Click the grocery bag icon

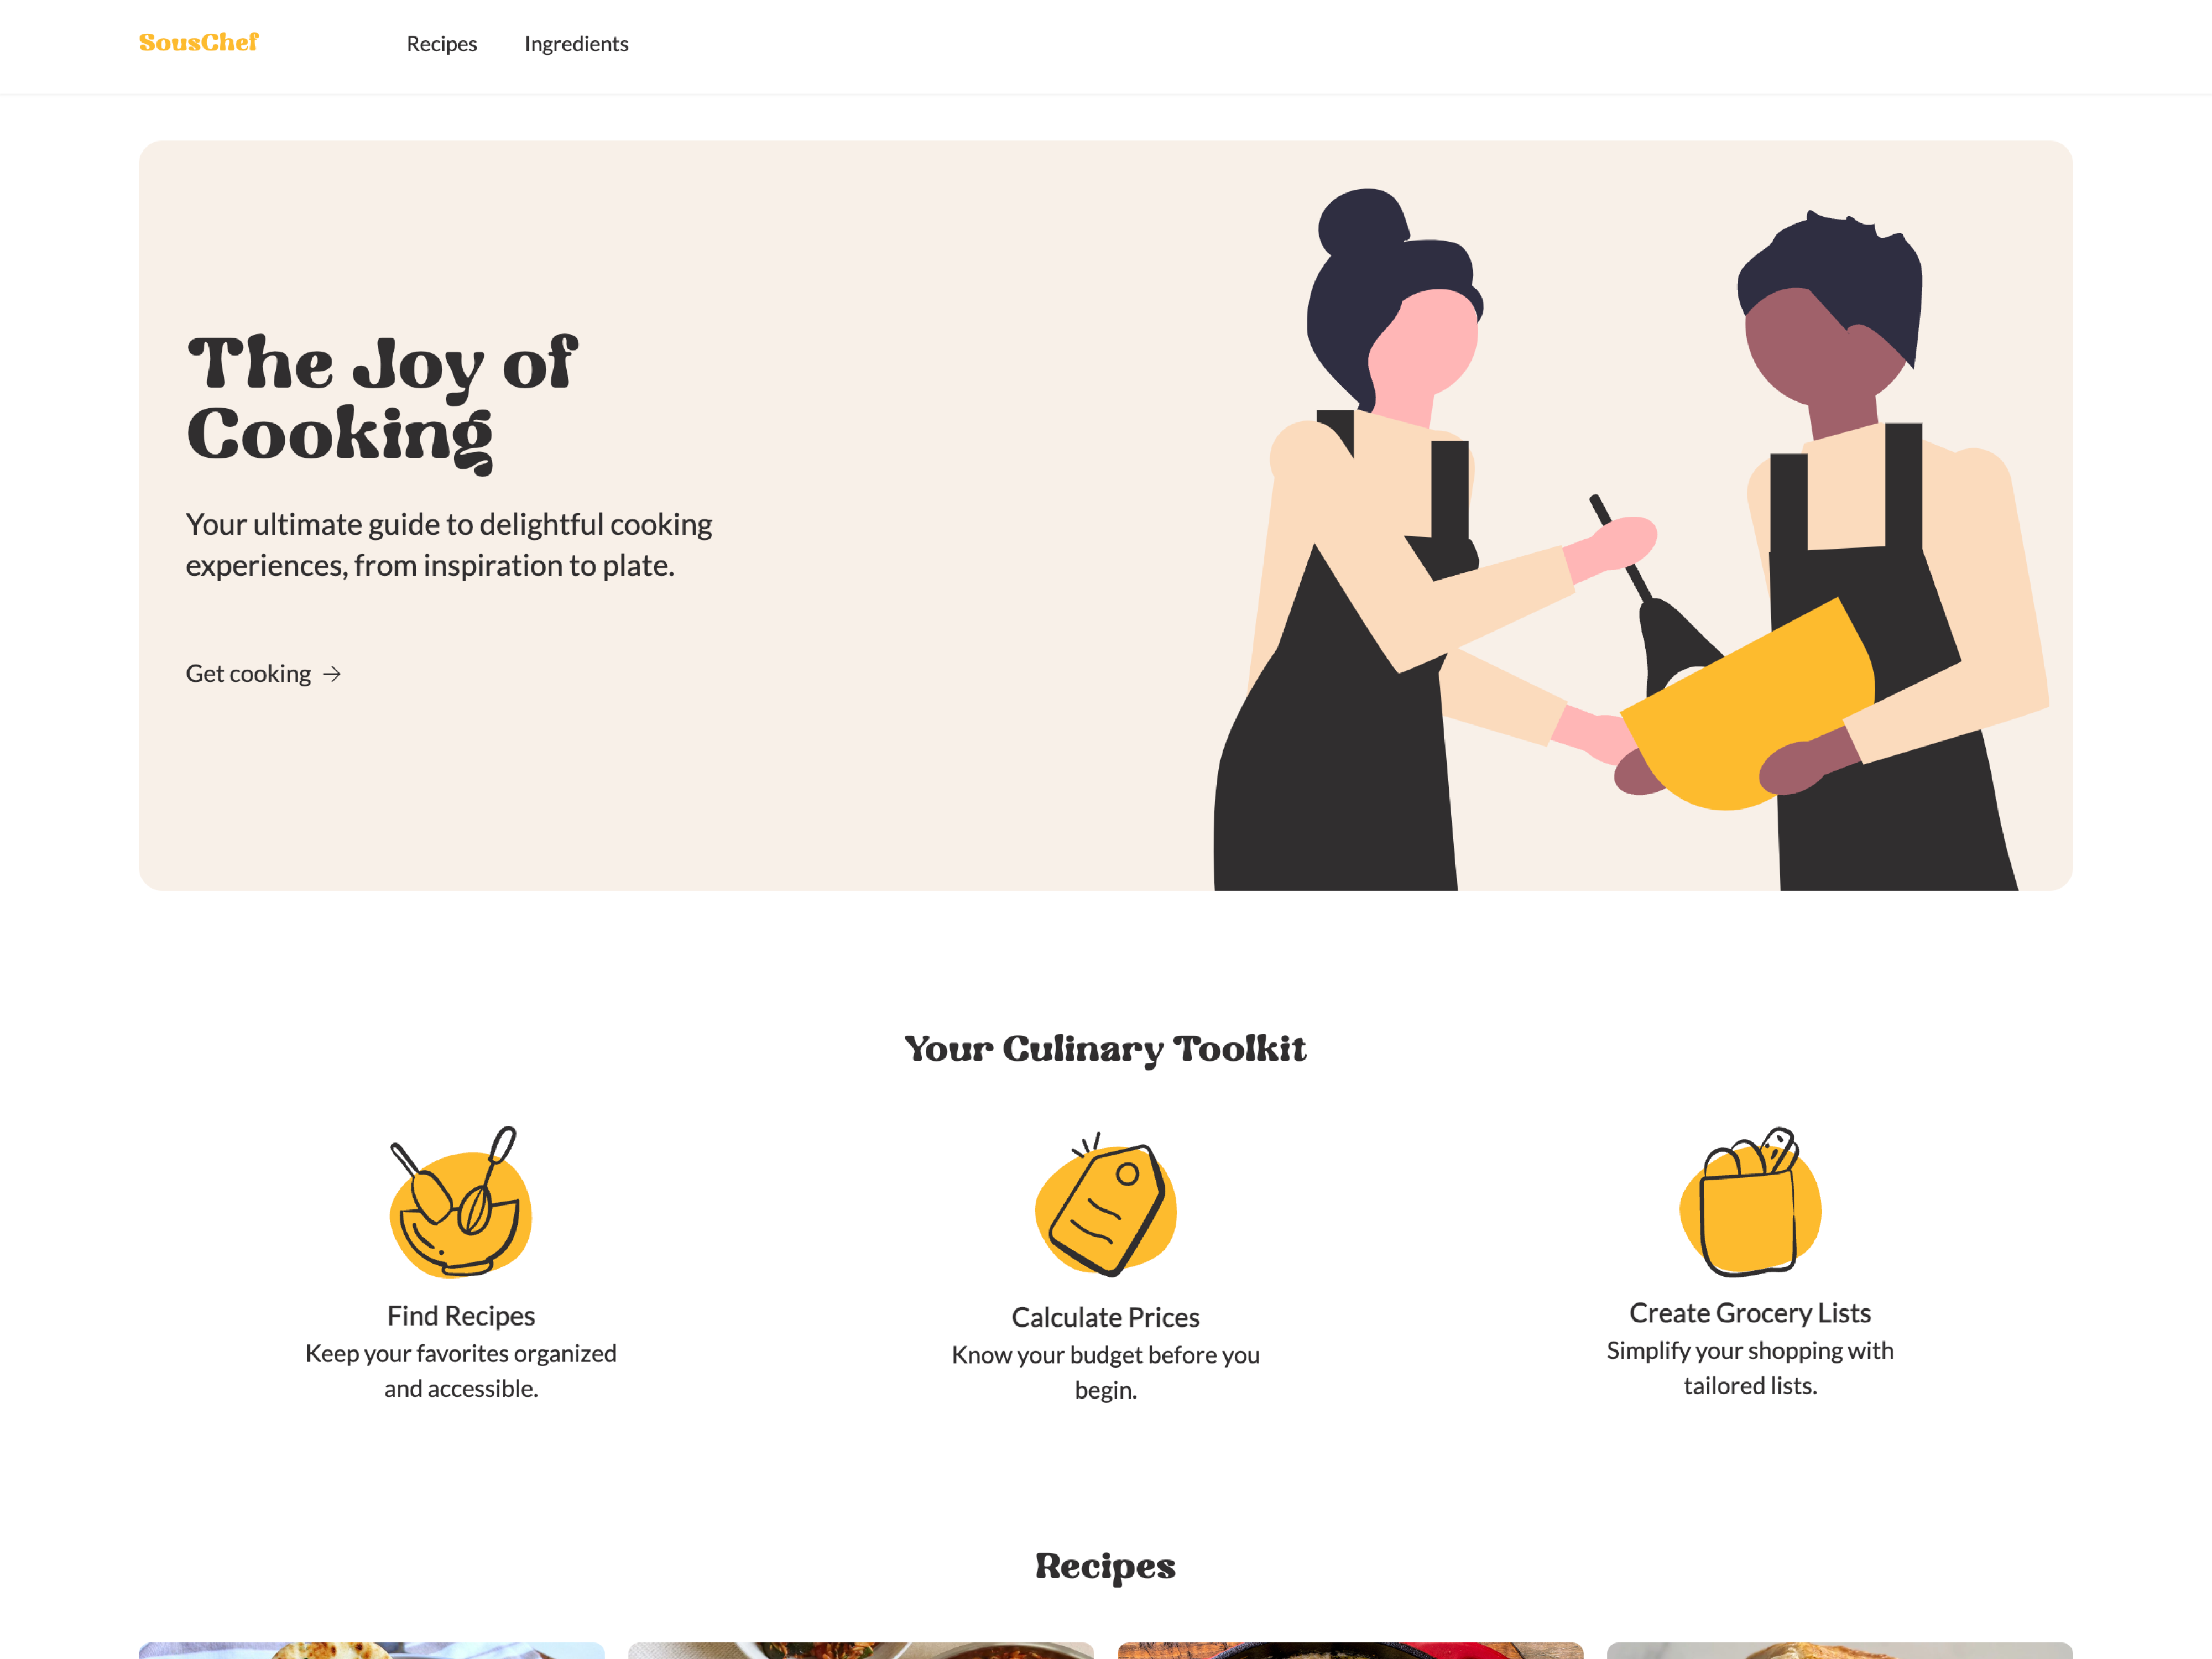tap(1750, 1201)
